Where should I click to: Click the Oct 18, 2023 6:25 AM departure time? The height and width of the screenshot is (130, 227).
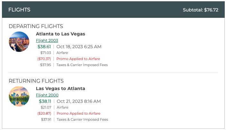click(79, 47)
